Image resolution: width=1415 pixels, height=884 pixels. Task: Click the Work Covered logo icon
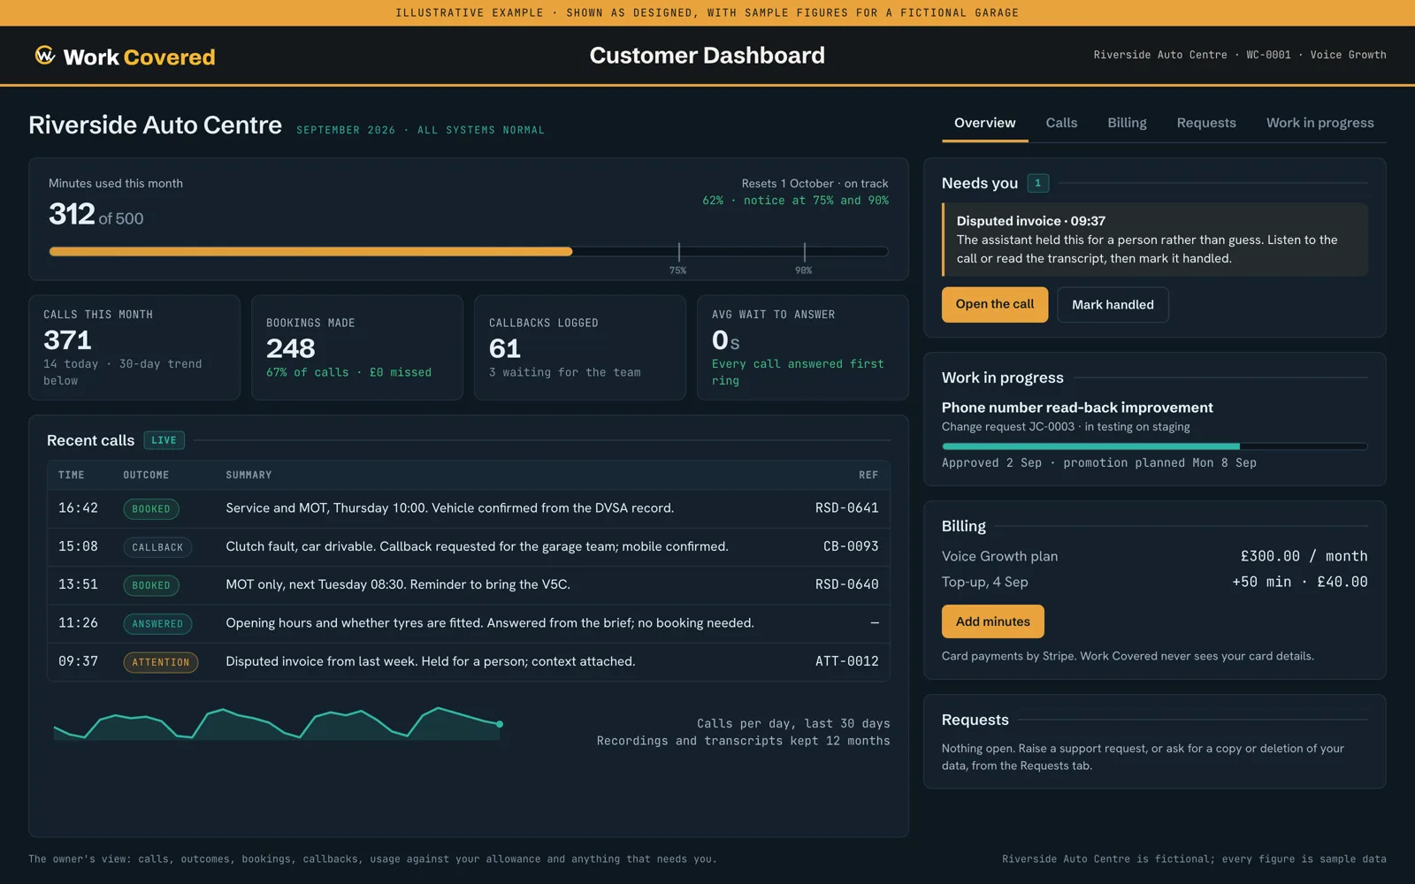point(45,56)
